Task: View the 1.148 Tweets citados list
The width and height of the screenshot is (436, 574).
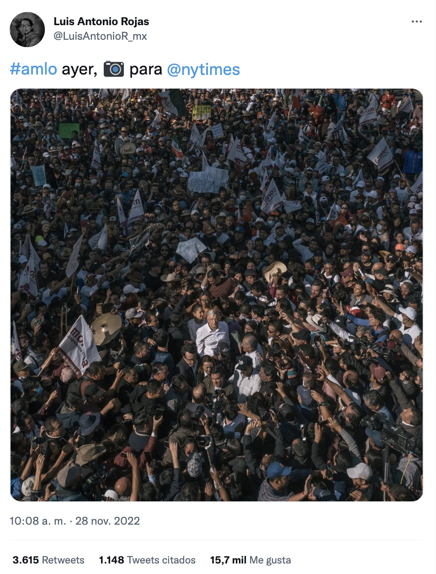Action: pyautogui.click(x=147, y=560)
